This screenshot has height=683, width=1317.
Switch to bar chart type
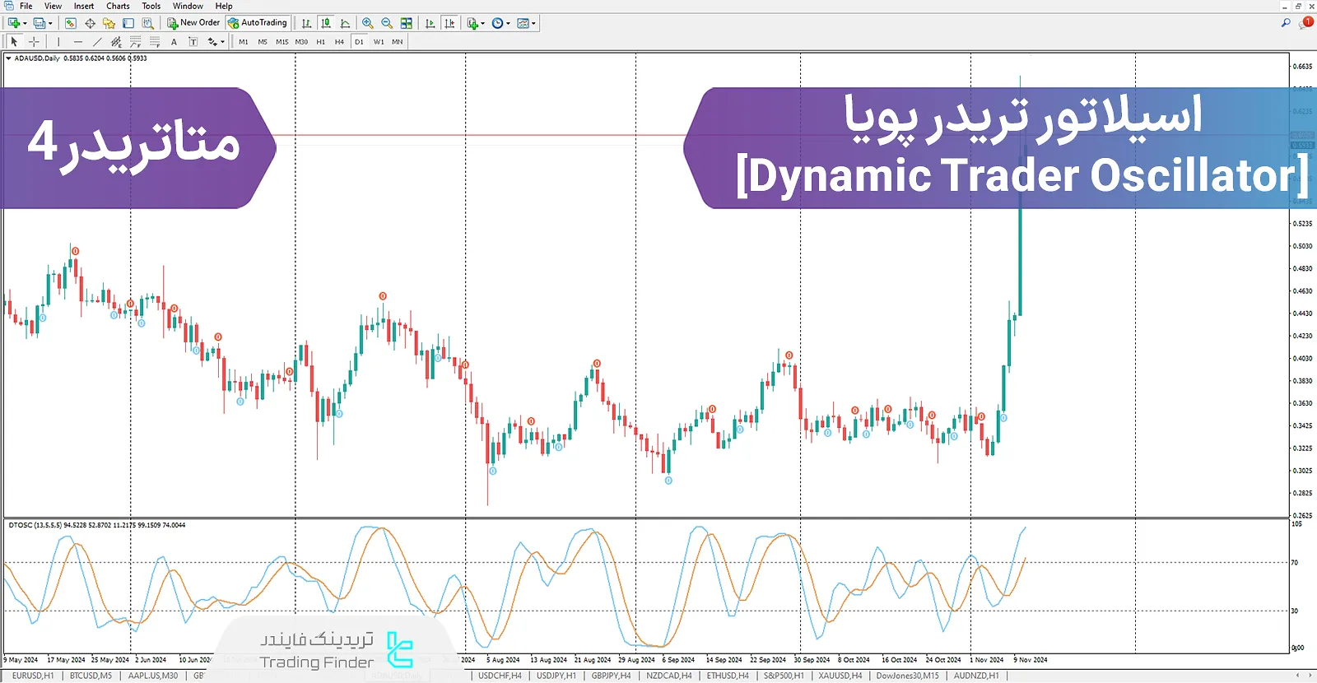click(x=306, y=23)
